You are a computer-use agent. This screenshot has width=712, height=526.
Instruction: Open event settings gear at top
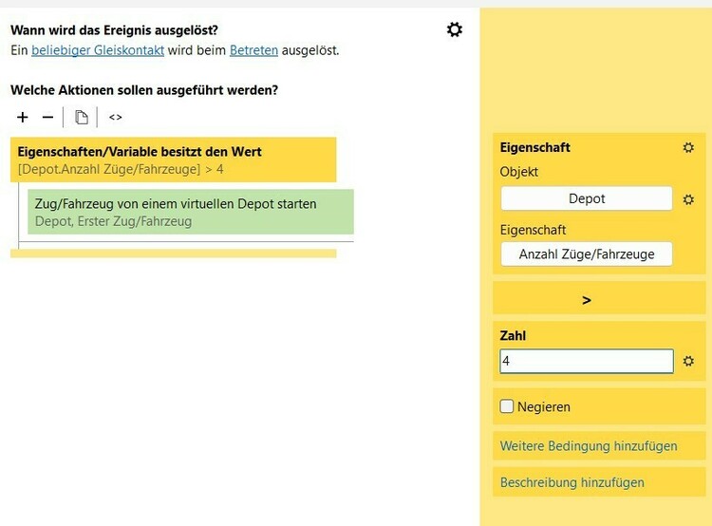[455, 30]
